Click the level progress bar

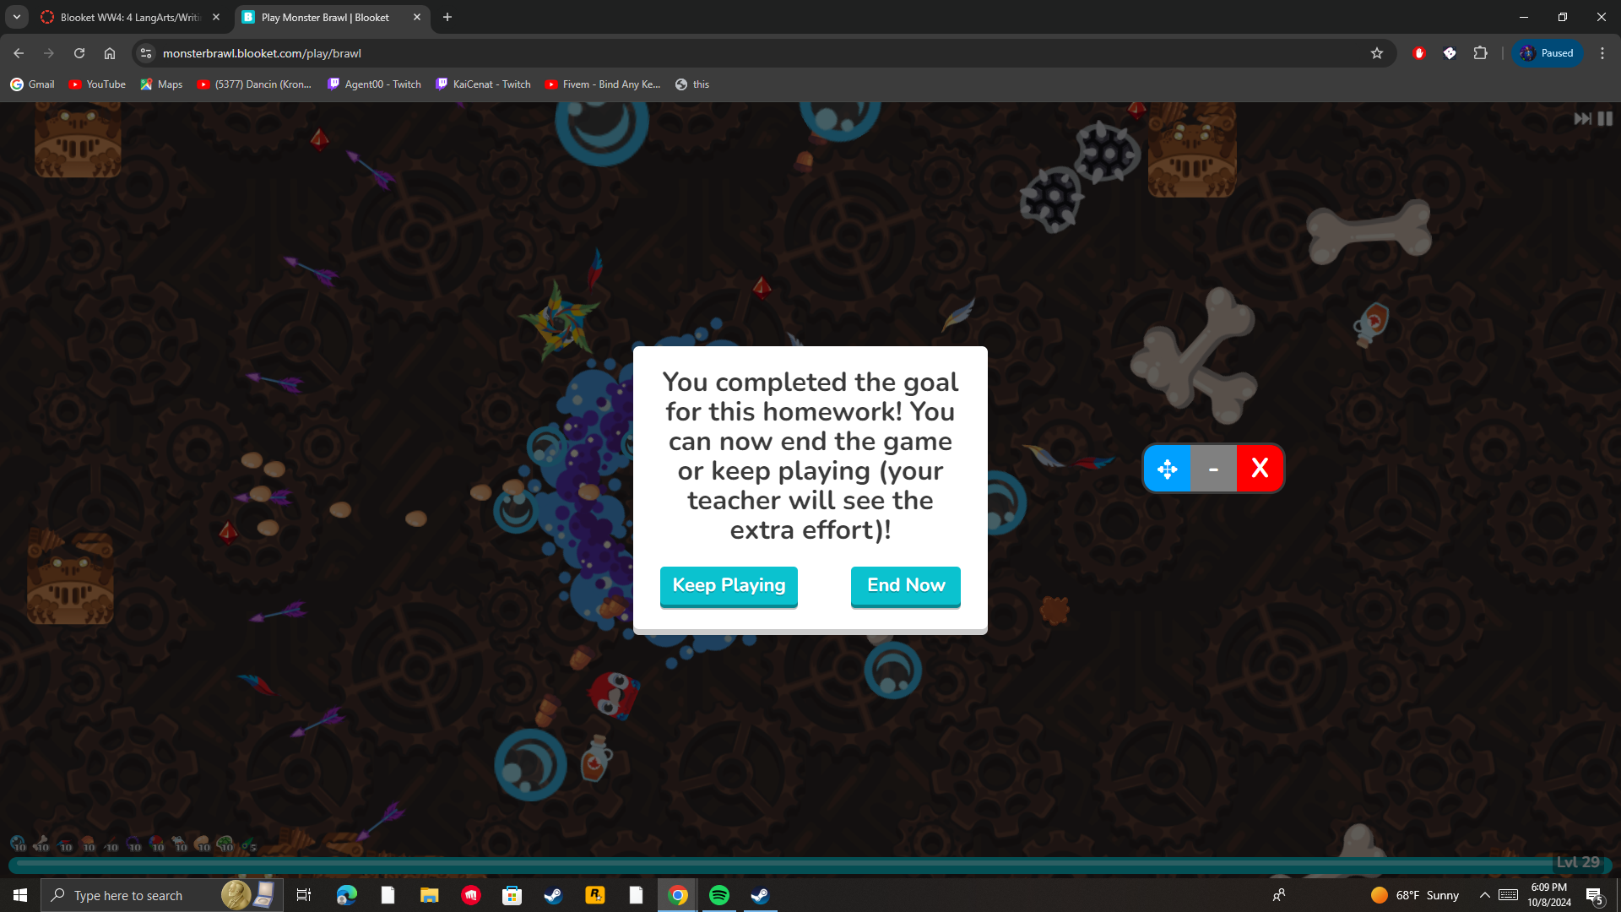tap(785, 864)
